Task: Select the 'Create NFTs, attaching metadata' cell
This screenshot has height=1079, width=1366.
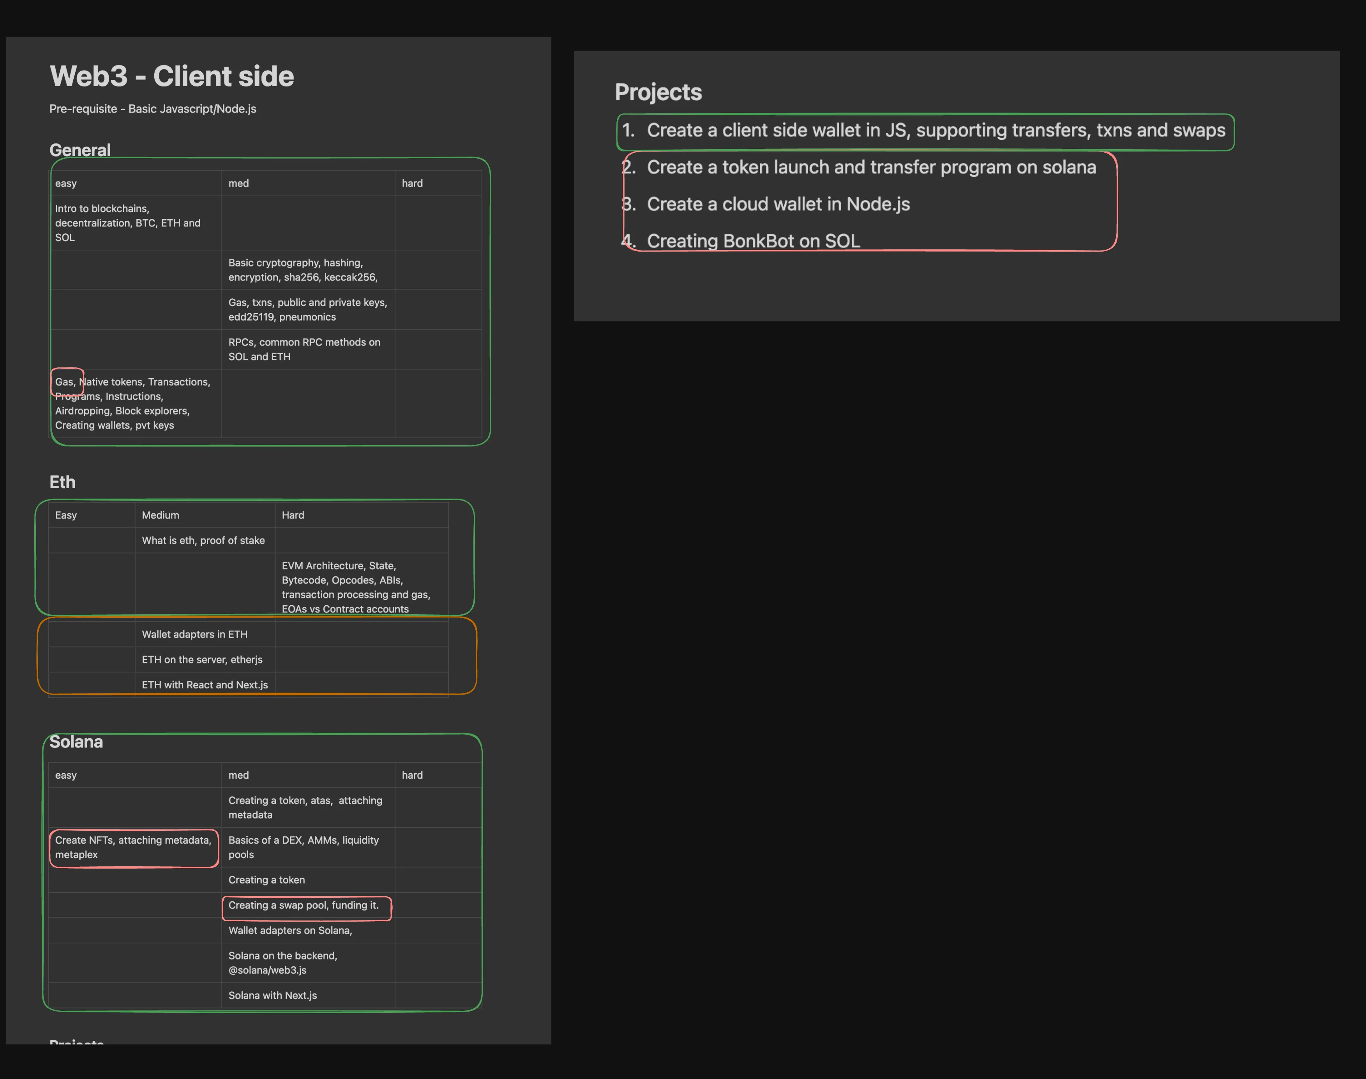Action: [x=133, y=847]
